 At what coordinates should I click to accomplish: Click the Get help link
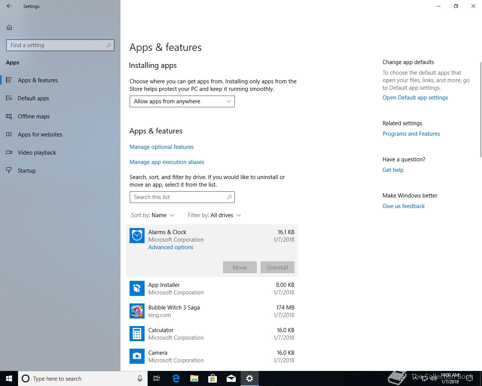(x=393, y=170)
